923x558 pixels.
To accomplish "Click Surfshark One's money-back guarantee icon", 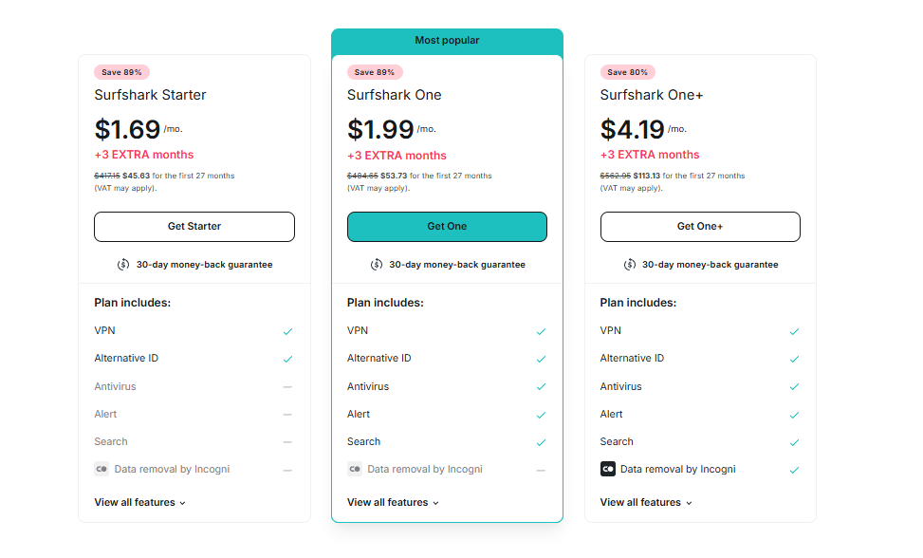I will click(x=377, y=265).
